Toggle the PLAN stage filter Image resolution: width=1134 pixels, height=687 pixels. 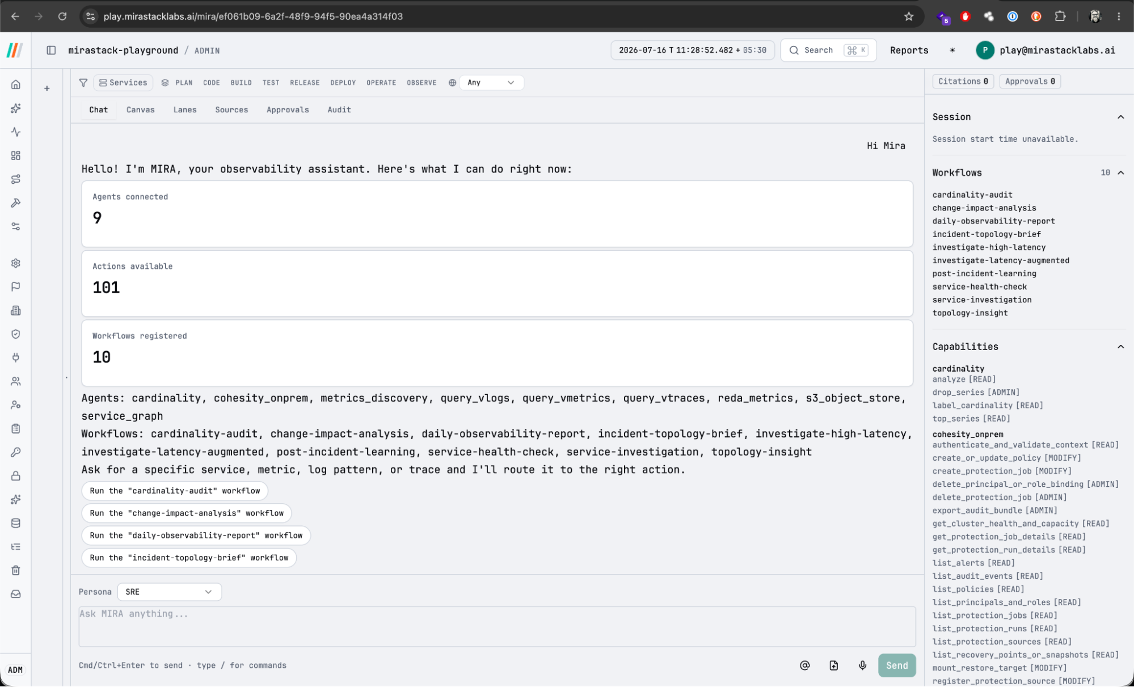click(184, 83)
